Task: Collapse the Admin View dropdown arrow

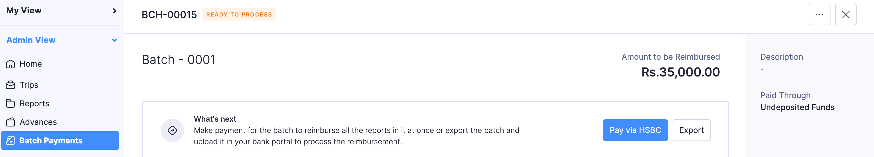Action: coord(114,40)
